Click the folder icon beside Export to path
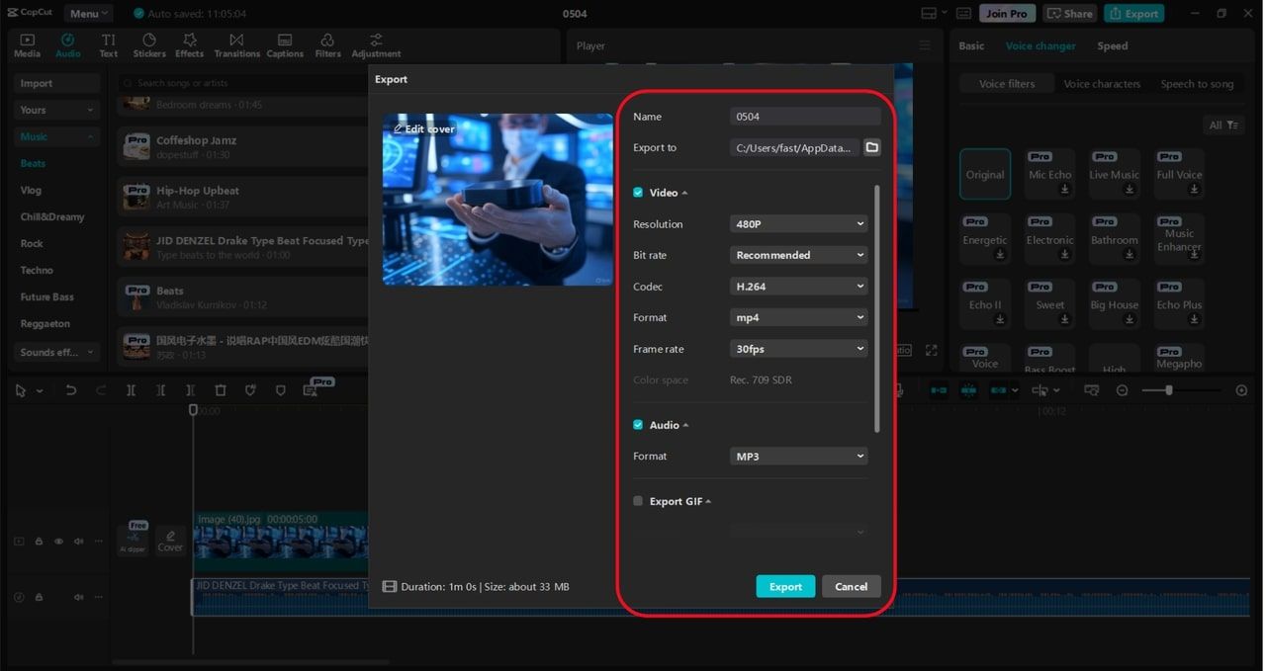Image resolution: width=1266 pixels, height=671 pixels. [x=871, y=147]
